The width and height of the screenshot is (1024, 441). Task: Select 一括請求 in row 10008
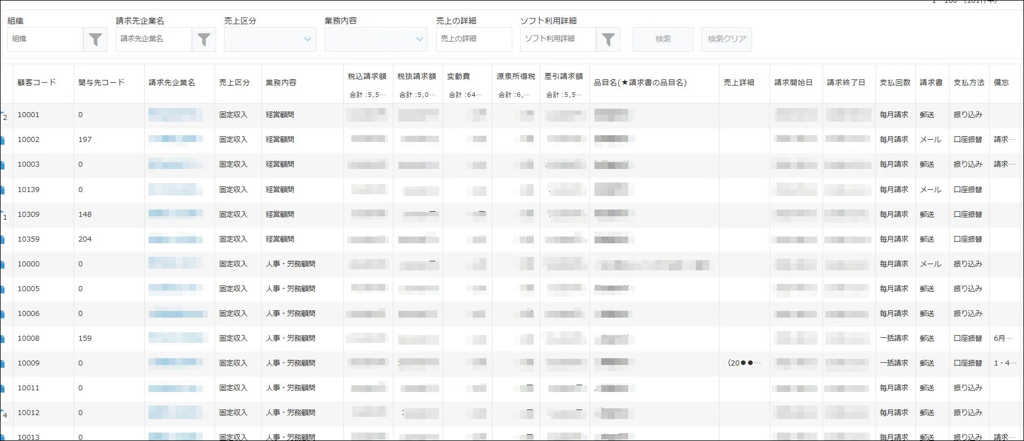(894, 338)
